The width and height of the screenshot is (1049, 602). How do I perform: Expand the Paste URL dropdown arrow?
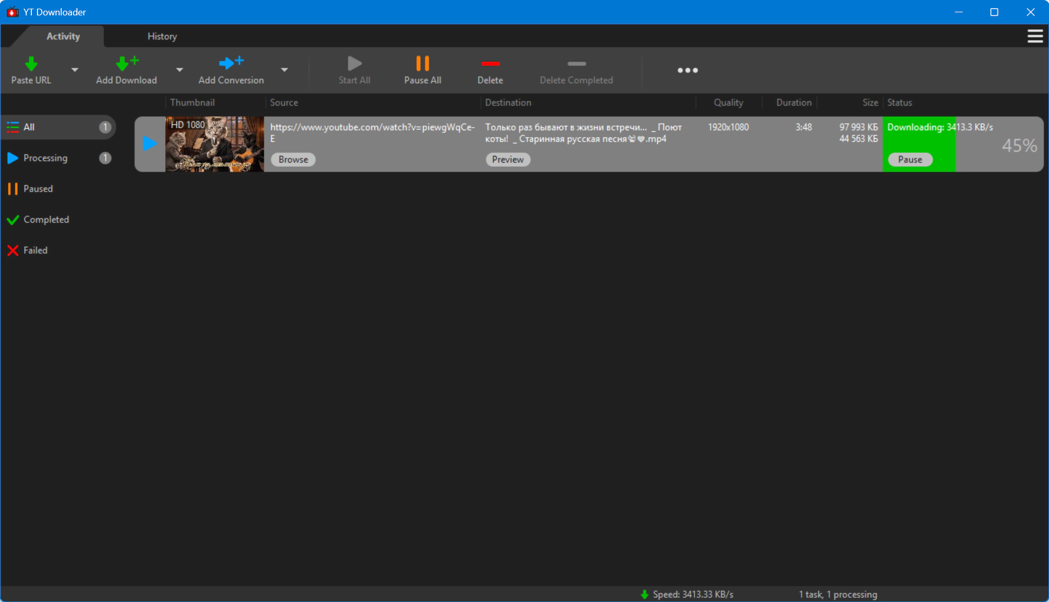75,70
